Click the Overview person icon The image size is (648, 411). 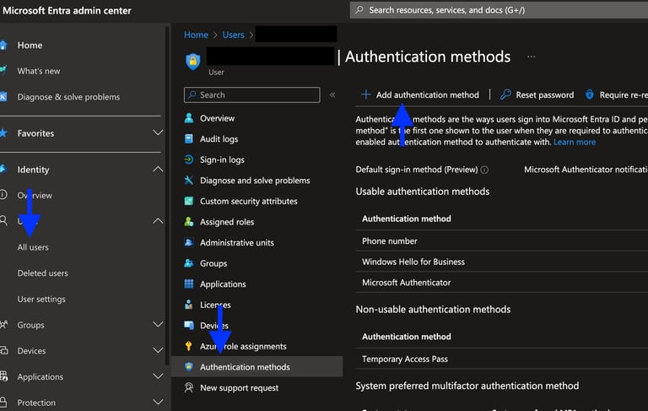189,118
